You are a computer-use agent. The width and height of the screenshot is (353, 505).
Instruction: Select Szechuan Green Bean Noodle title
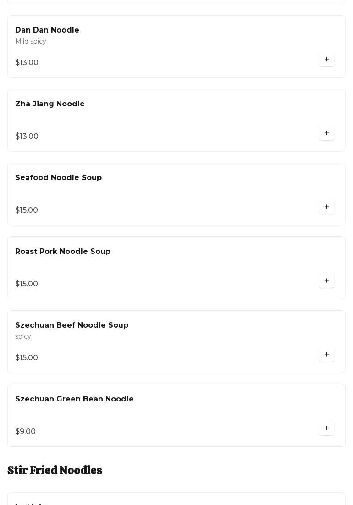click(x=74, y=399)
